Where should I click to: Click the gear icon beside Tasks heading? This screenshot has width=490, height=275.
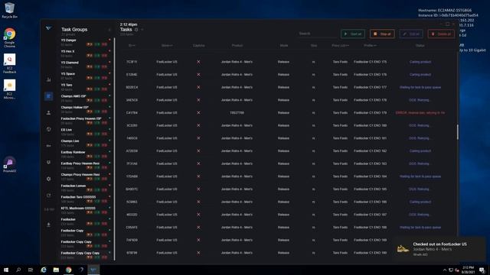(136, 30)
